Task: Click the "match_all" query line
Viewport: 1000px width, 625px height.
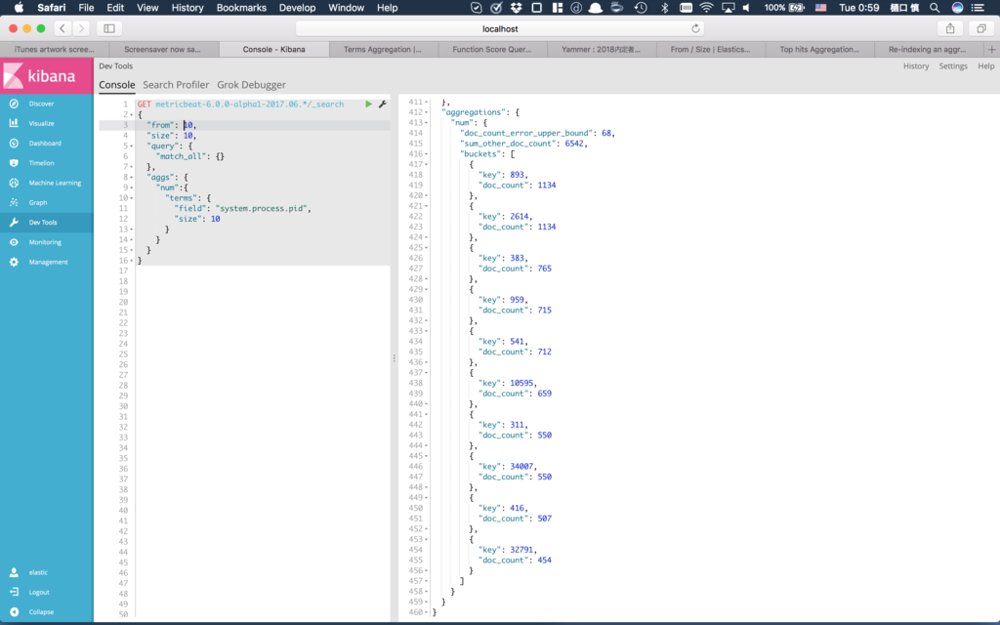Action: tap(190, 156)
